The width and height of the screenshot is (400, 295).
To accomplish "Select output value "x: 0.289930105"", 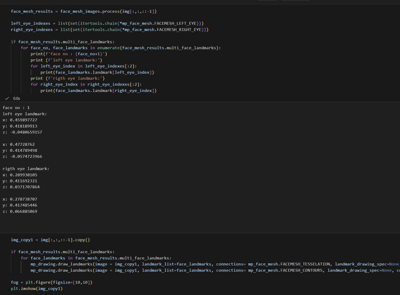I will click(x=20, y=175).
